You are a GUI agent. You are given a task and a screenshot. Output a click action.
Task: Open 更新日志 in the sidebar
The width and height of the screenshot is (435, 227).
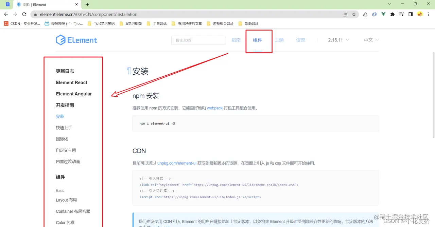pos(65,71)
